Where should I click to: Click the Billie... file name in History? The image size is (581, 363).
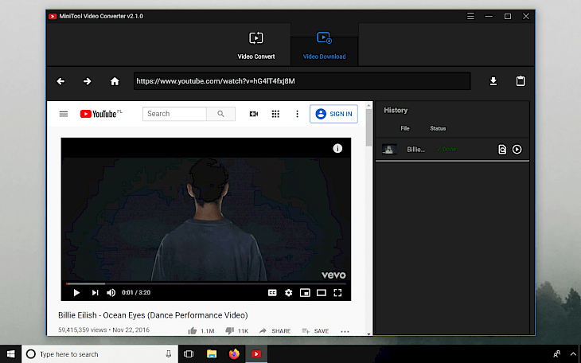pyautogui.click(x=415, y=150)
